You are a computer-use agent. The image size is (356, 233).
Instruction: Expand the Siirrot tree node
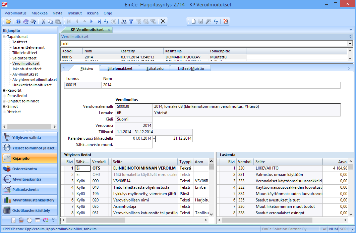tap(4, 106)
